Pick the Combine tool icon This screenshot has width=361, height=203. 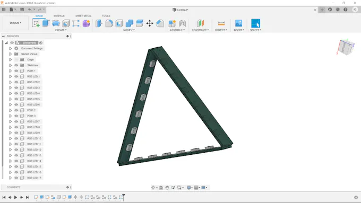click(x=130, y=23)
